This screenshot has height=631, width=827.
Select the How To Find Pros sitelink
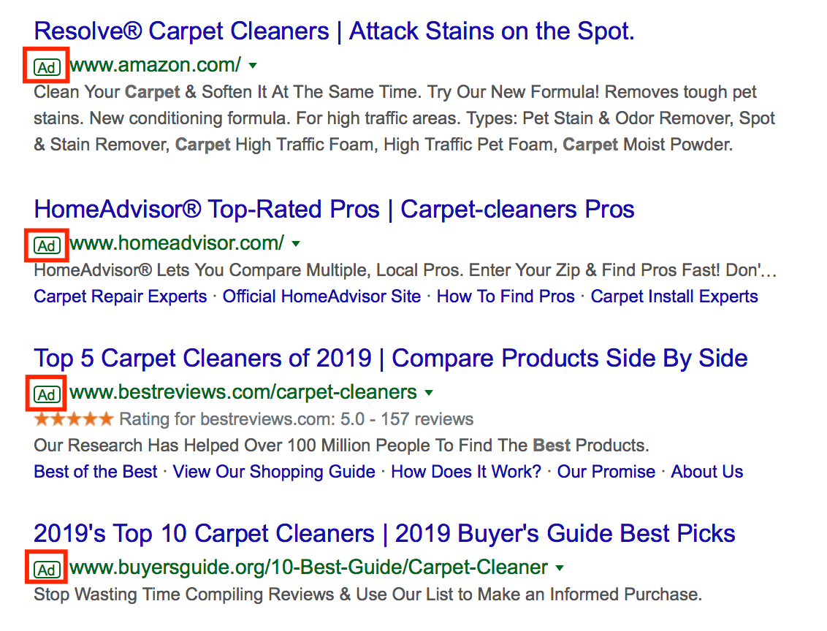click(x=506, y=297)
